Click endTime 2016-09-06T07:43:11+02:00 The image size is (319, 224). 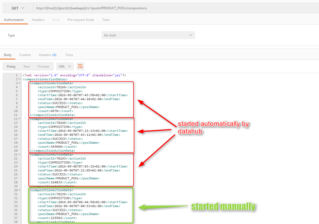point(78,135)
